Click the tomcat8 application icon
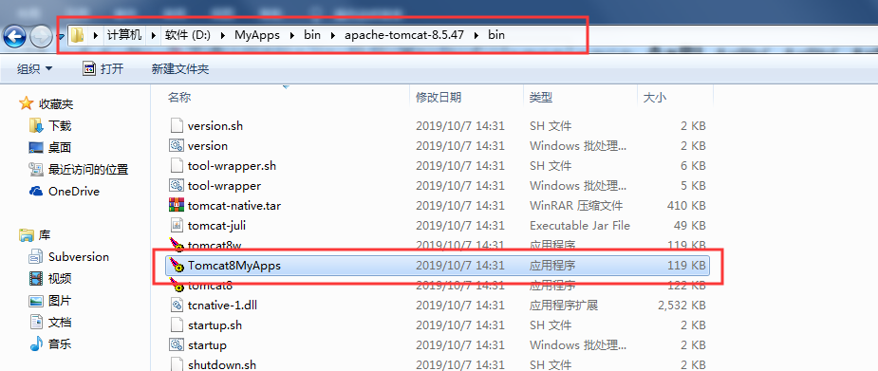878x371 pixels. click(177, 286)
